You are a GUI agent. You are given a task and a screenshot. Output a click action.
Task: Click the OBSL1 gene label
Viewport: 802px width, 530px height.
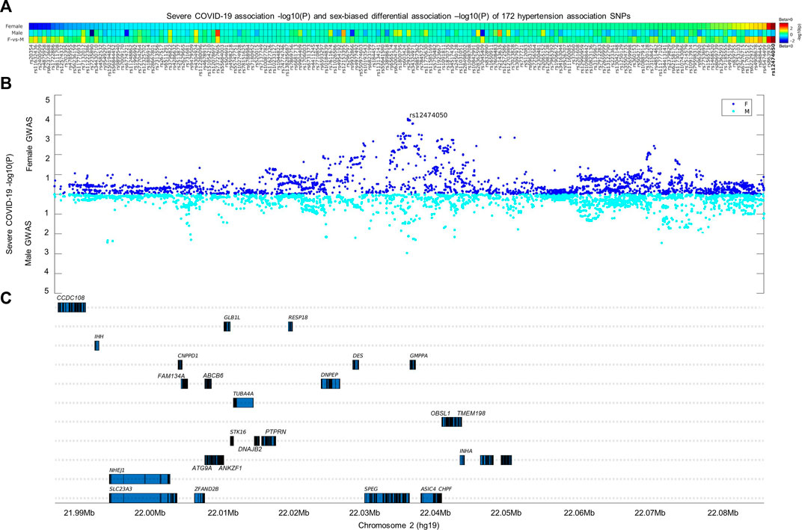pos(441,413)
